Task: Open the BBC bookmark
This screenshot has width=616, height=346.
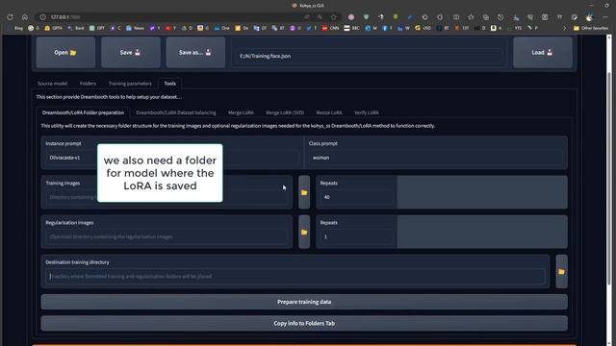Action: tap(351, 28)
